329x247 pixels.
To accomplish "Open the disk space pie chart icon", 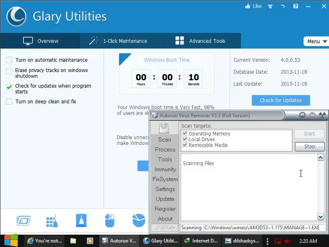I will 139,220.
